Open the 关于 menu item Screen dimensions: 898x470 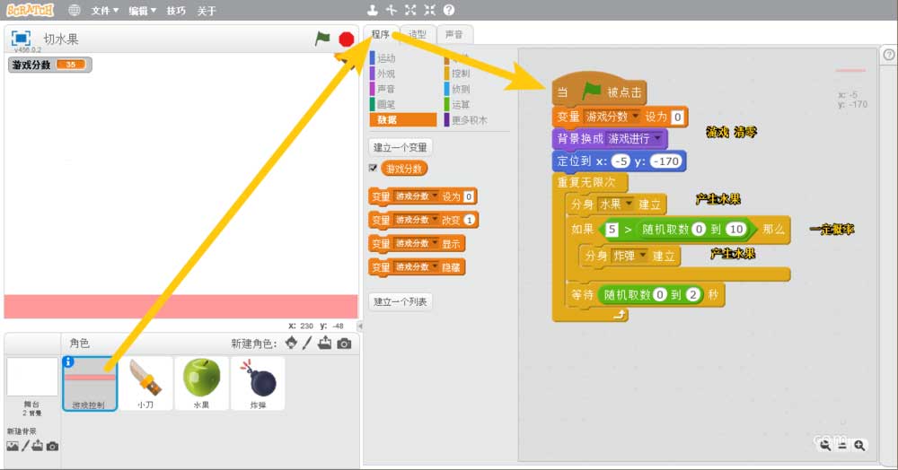[x=207, y=10]
